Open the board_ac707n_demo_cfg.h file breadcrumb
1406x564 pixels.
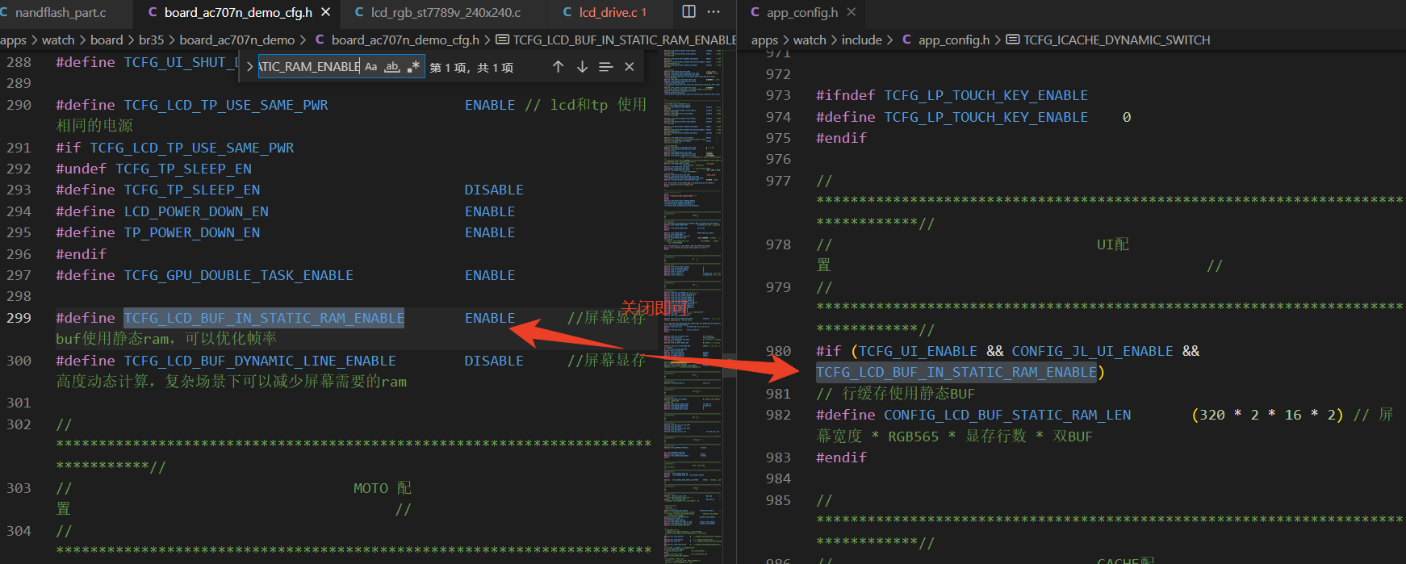pyautogui.click(x=398, y=40)
